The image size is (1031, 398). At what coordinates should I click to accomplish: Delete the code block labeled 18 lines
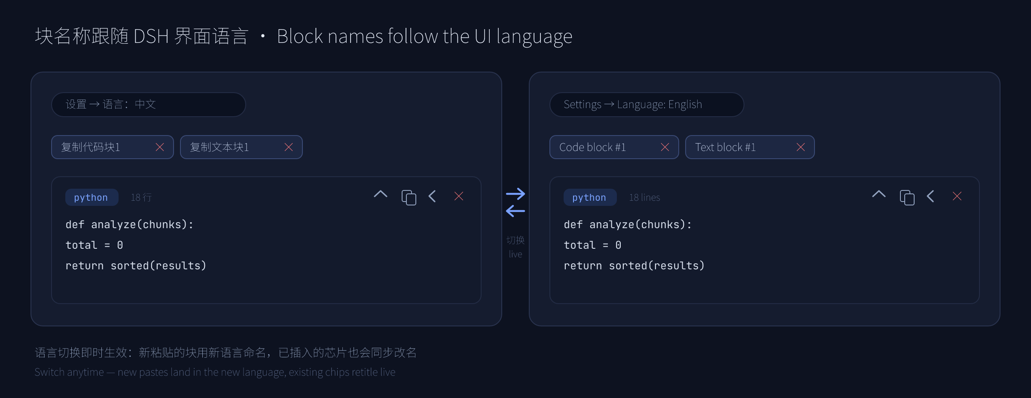957,196
